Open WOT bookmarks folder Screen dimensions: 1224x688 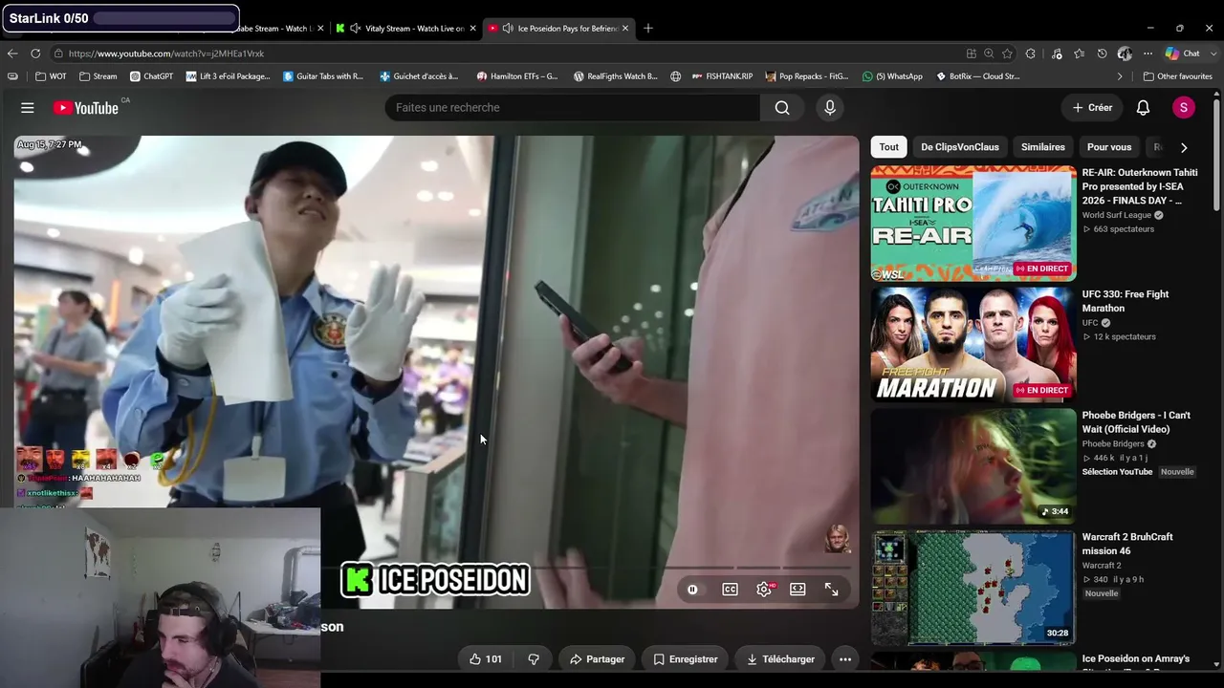coord(52,76)
